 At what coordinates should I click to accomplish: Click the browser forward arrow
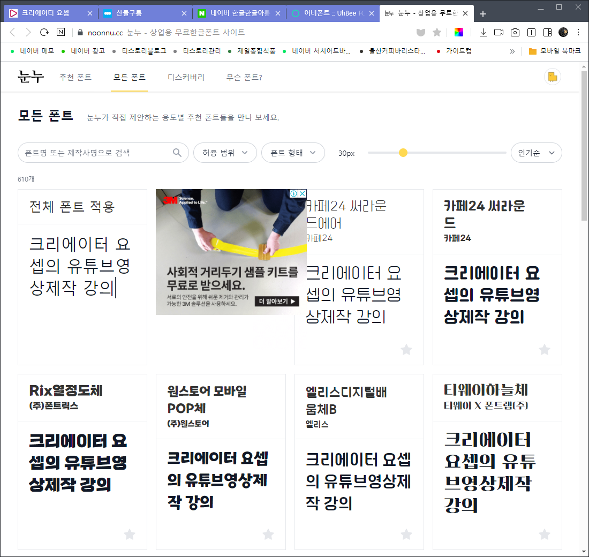[x=28, y=32]
